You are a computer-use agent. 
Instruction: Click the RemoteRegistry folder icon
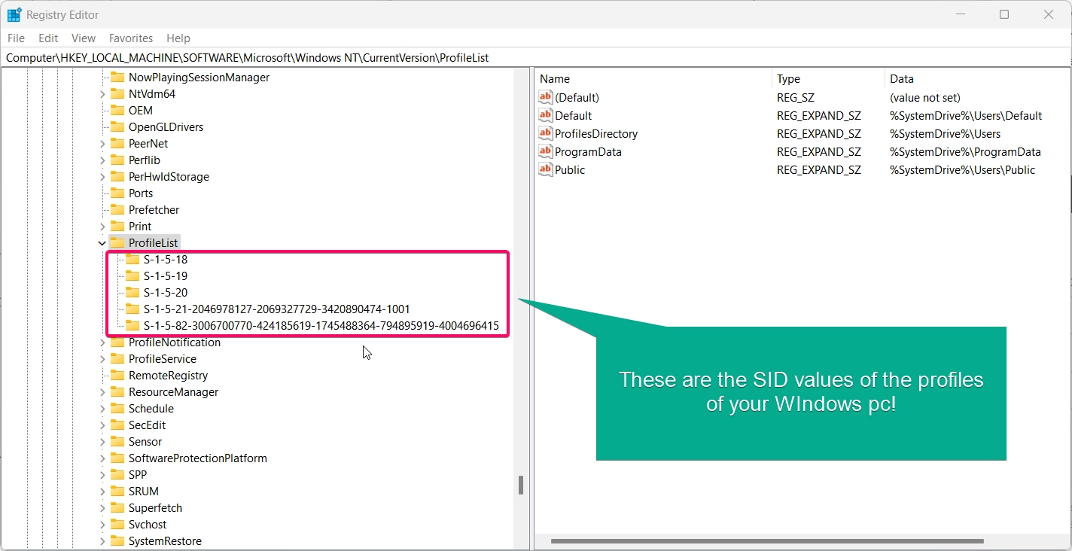point(117,375)
